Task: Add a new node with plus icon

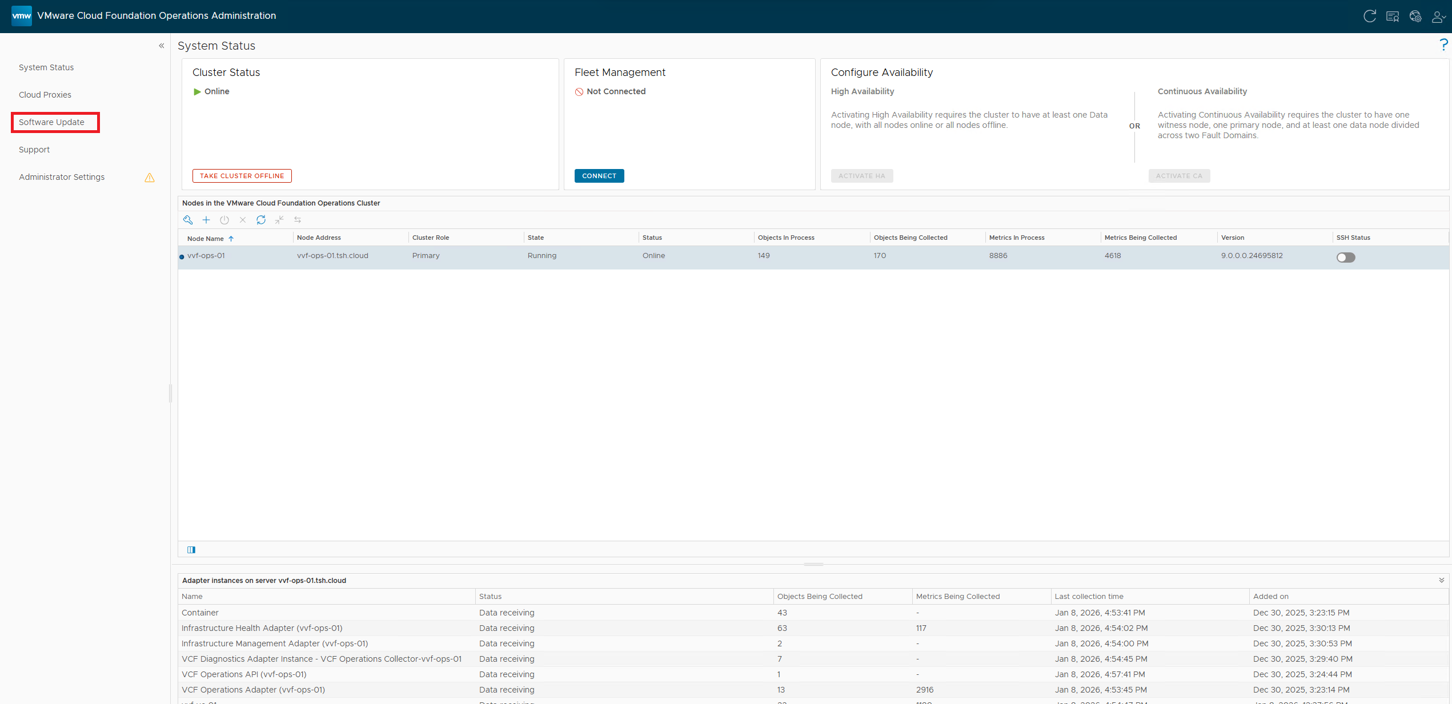Action: pos(206,220)
